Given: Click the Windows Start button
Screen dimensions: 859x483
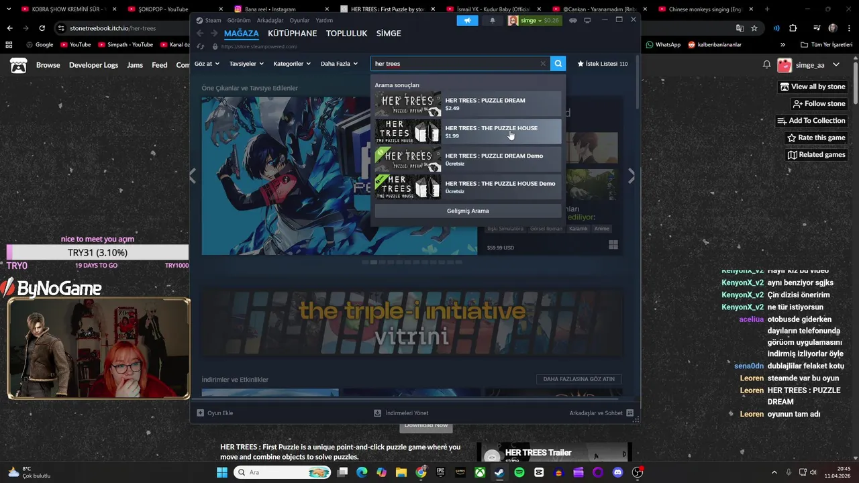Looking at the screenshot, I should (222, 472).
